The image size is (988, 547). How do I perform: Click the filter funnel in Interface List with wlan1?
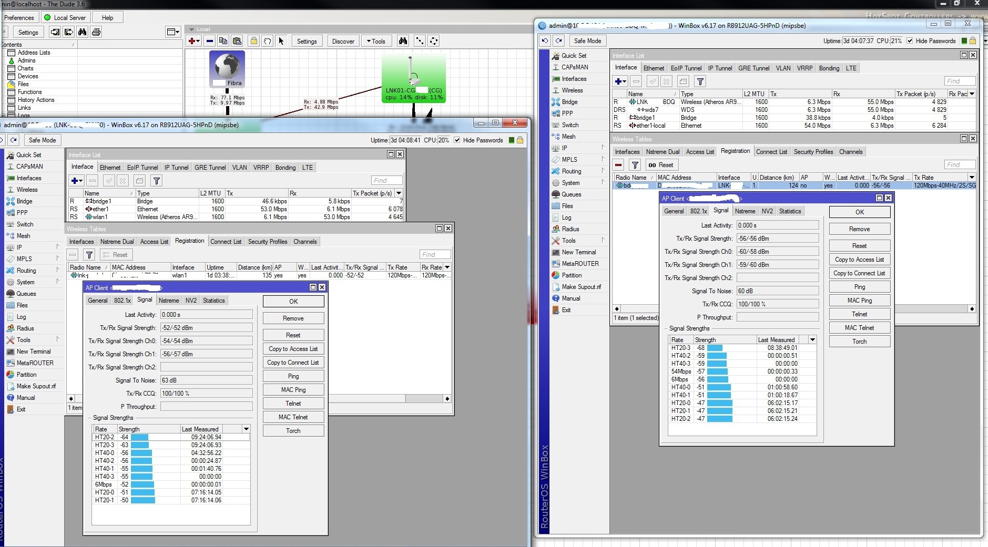[x=156, y=181]
